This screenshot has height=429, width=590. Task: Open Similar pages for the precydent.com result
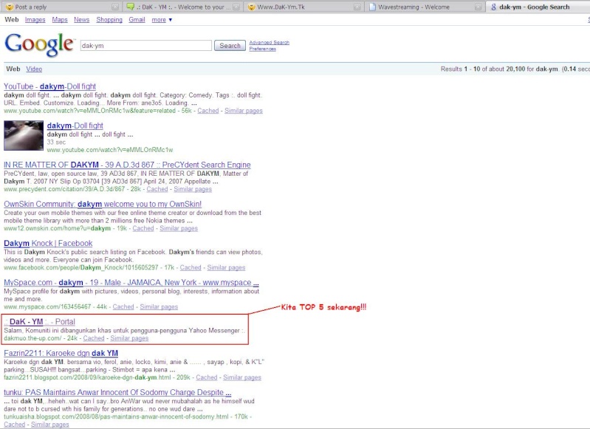[x=193, y=189]
